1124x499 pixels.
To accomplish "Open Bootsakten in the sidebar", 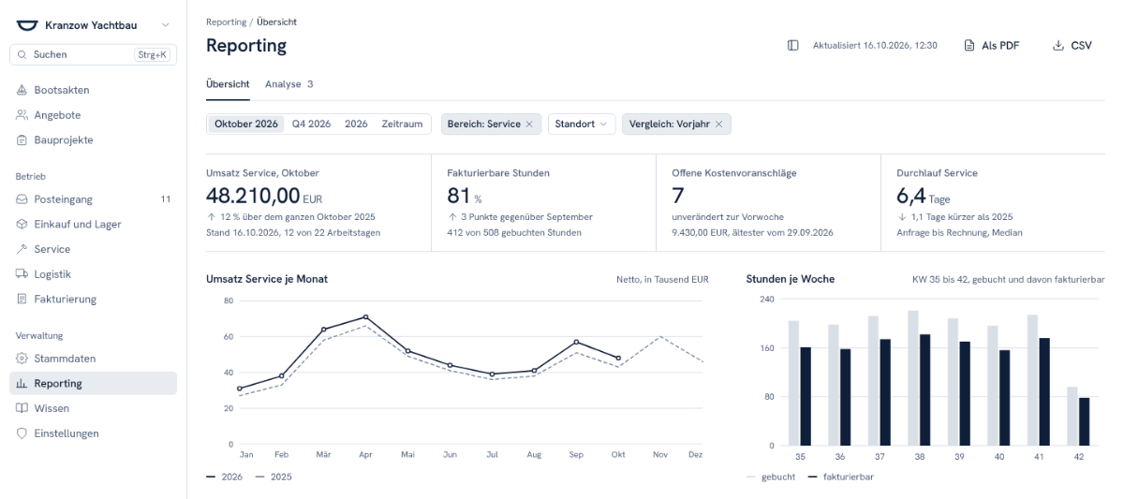I will 93,90.
